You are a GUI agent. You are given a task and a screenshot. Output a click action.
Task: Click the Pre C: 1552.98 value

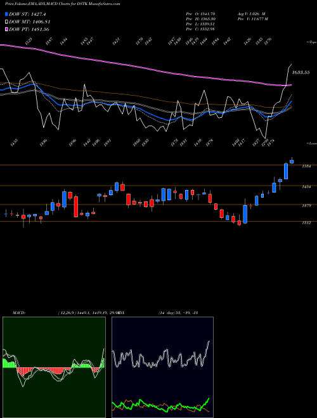click(200, 29)
